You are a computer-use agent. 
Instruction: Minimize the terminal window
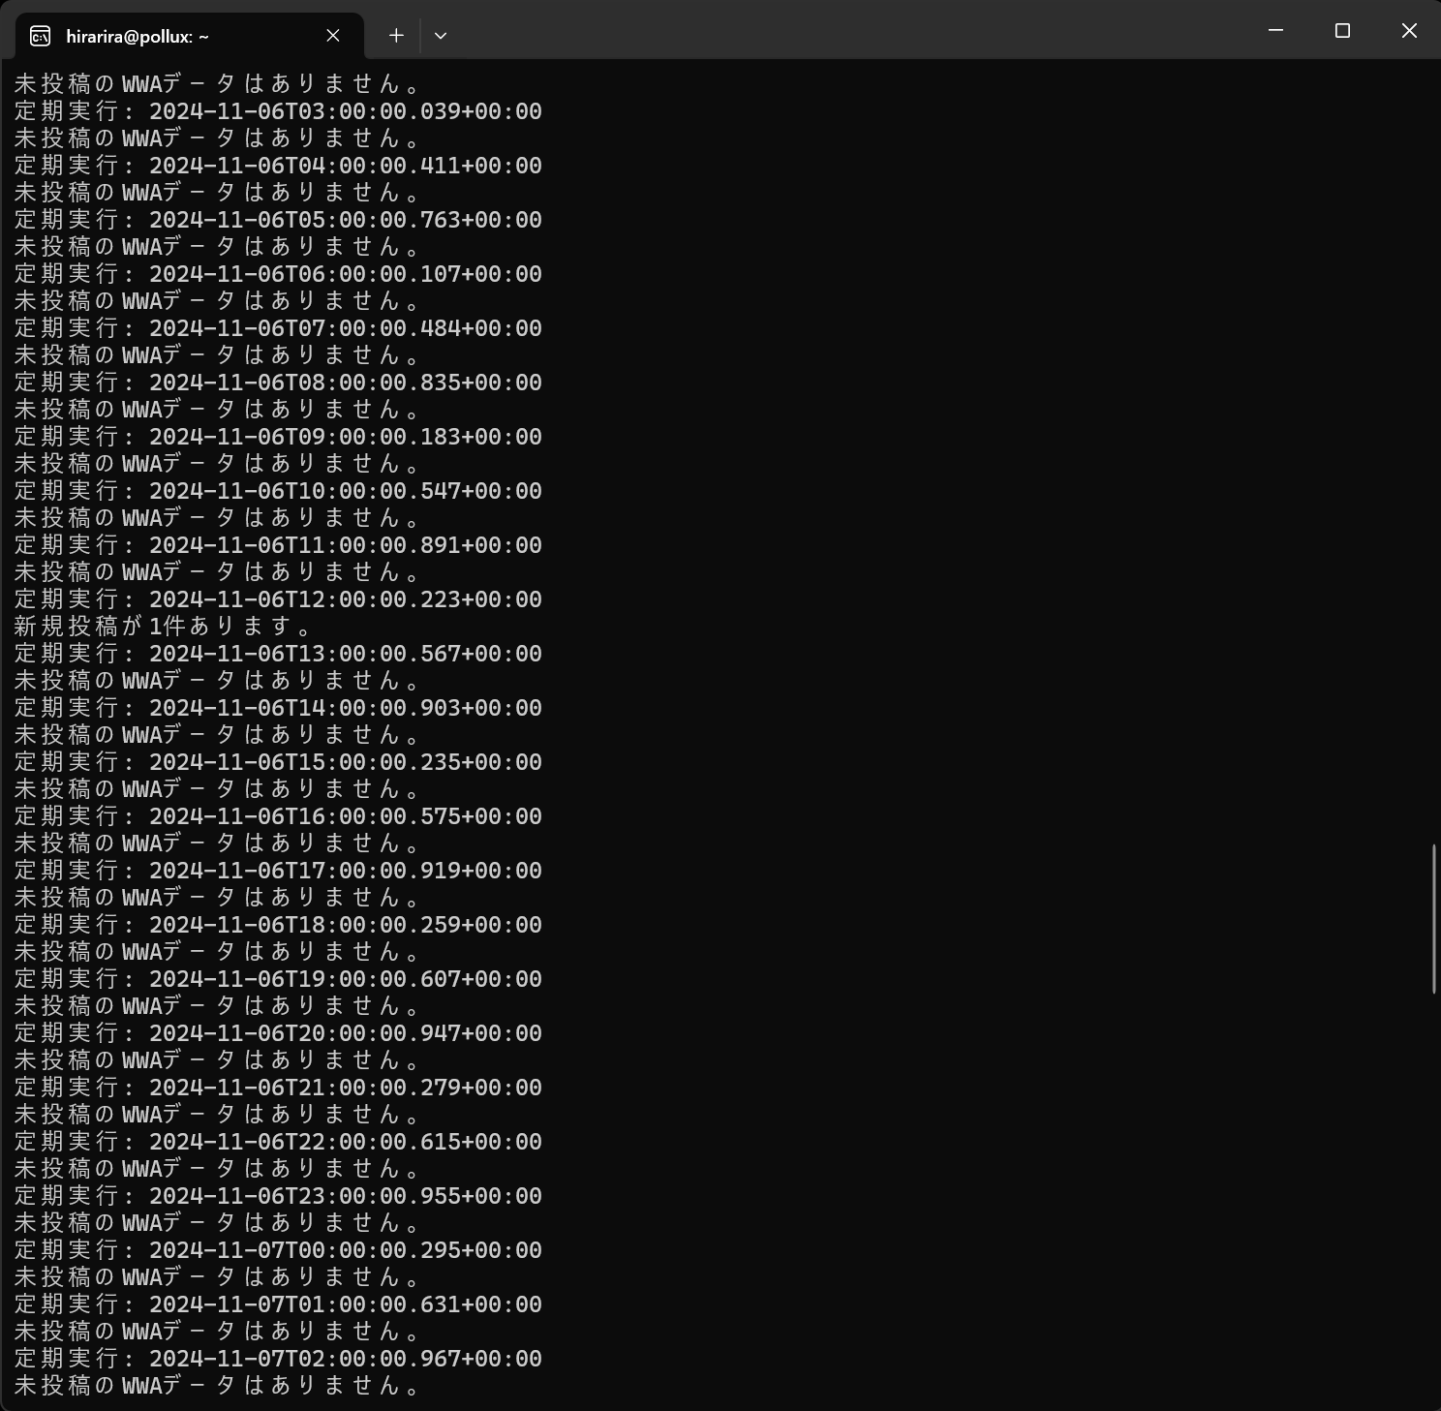tap(1275, 31)
